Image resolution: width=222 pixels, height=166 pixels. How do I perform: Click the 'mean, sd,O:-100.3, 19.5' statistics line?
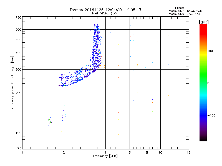pos(185,11)
